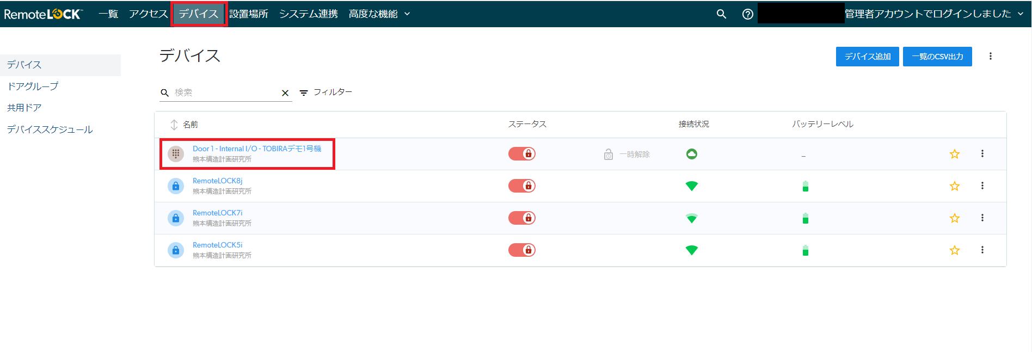This screenshot has width=1032, height=352.
Task: Open the アクセス menu
Action: pos(148,14)
